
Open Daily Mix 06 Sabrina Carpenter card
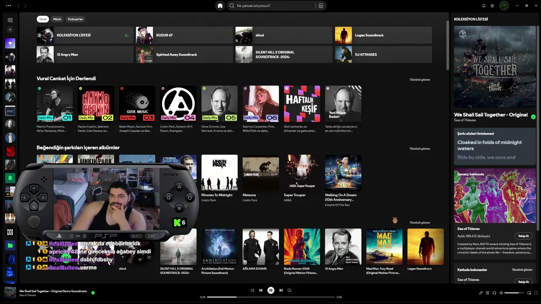(x=261, y=109)
